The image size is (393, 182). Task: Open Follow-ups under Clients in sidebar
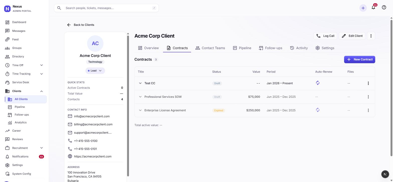point(26,115)
